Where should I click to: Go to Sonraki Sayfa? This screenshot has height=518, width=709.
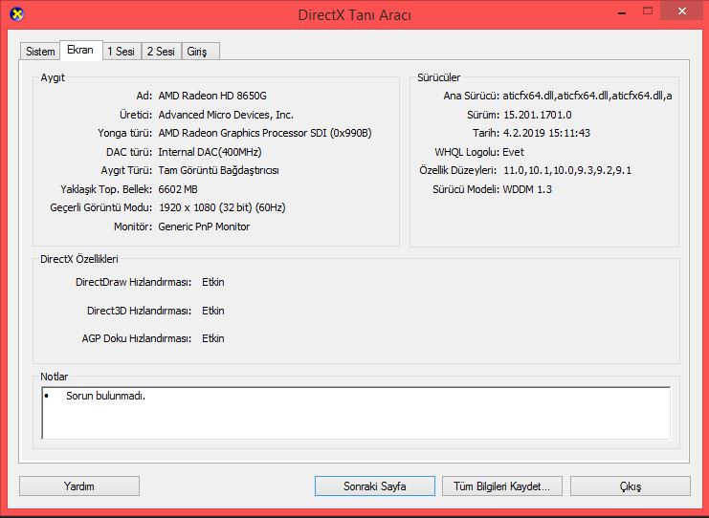click(x=375, y=486)
